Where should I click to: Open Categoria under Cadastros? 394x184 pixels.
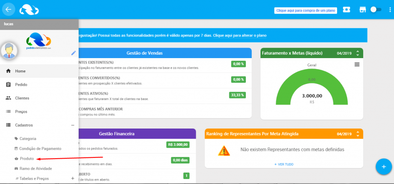(28, 139)
